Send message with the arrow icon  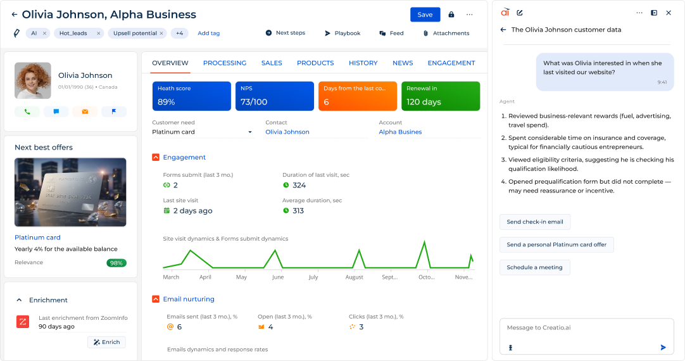click(663, 347)
